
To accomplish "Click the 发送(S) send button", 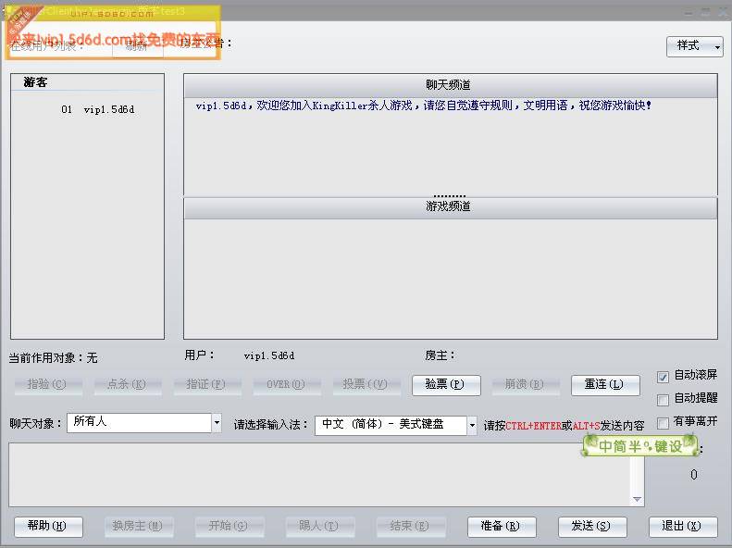I will (x=590, y=527).
